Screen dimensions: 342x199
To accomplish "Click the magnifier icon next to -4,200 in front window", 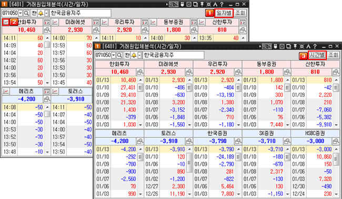I will tap(140, 141).
